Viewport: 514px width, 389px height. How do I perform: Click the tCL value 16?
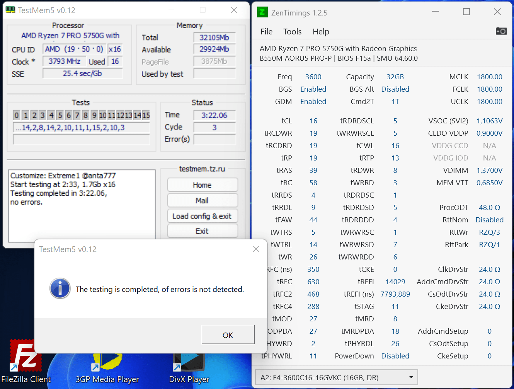313,121
